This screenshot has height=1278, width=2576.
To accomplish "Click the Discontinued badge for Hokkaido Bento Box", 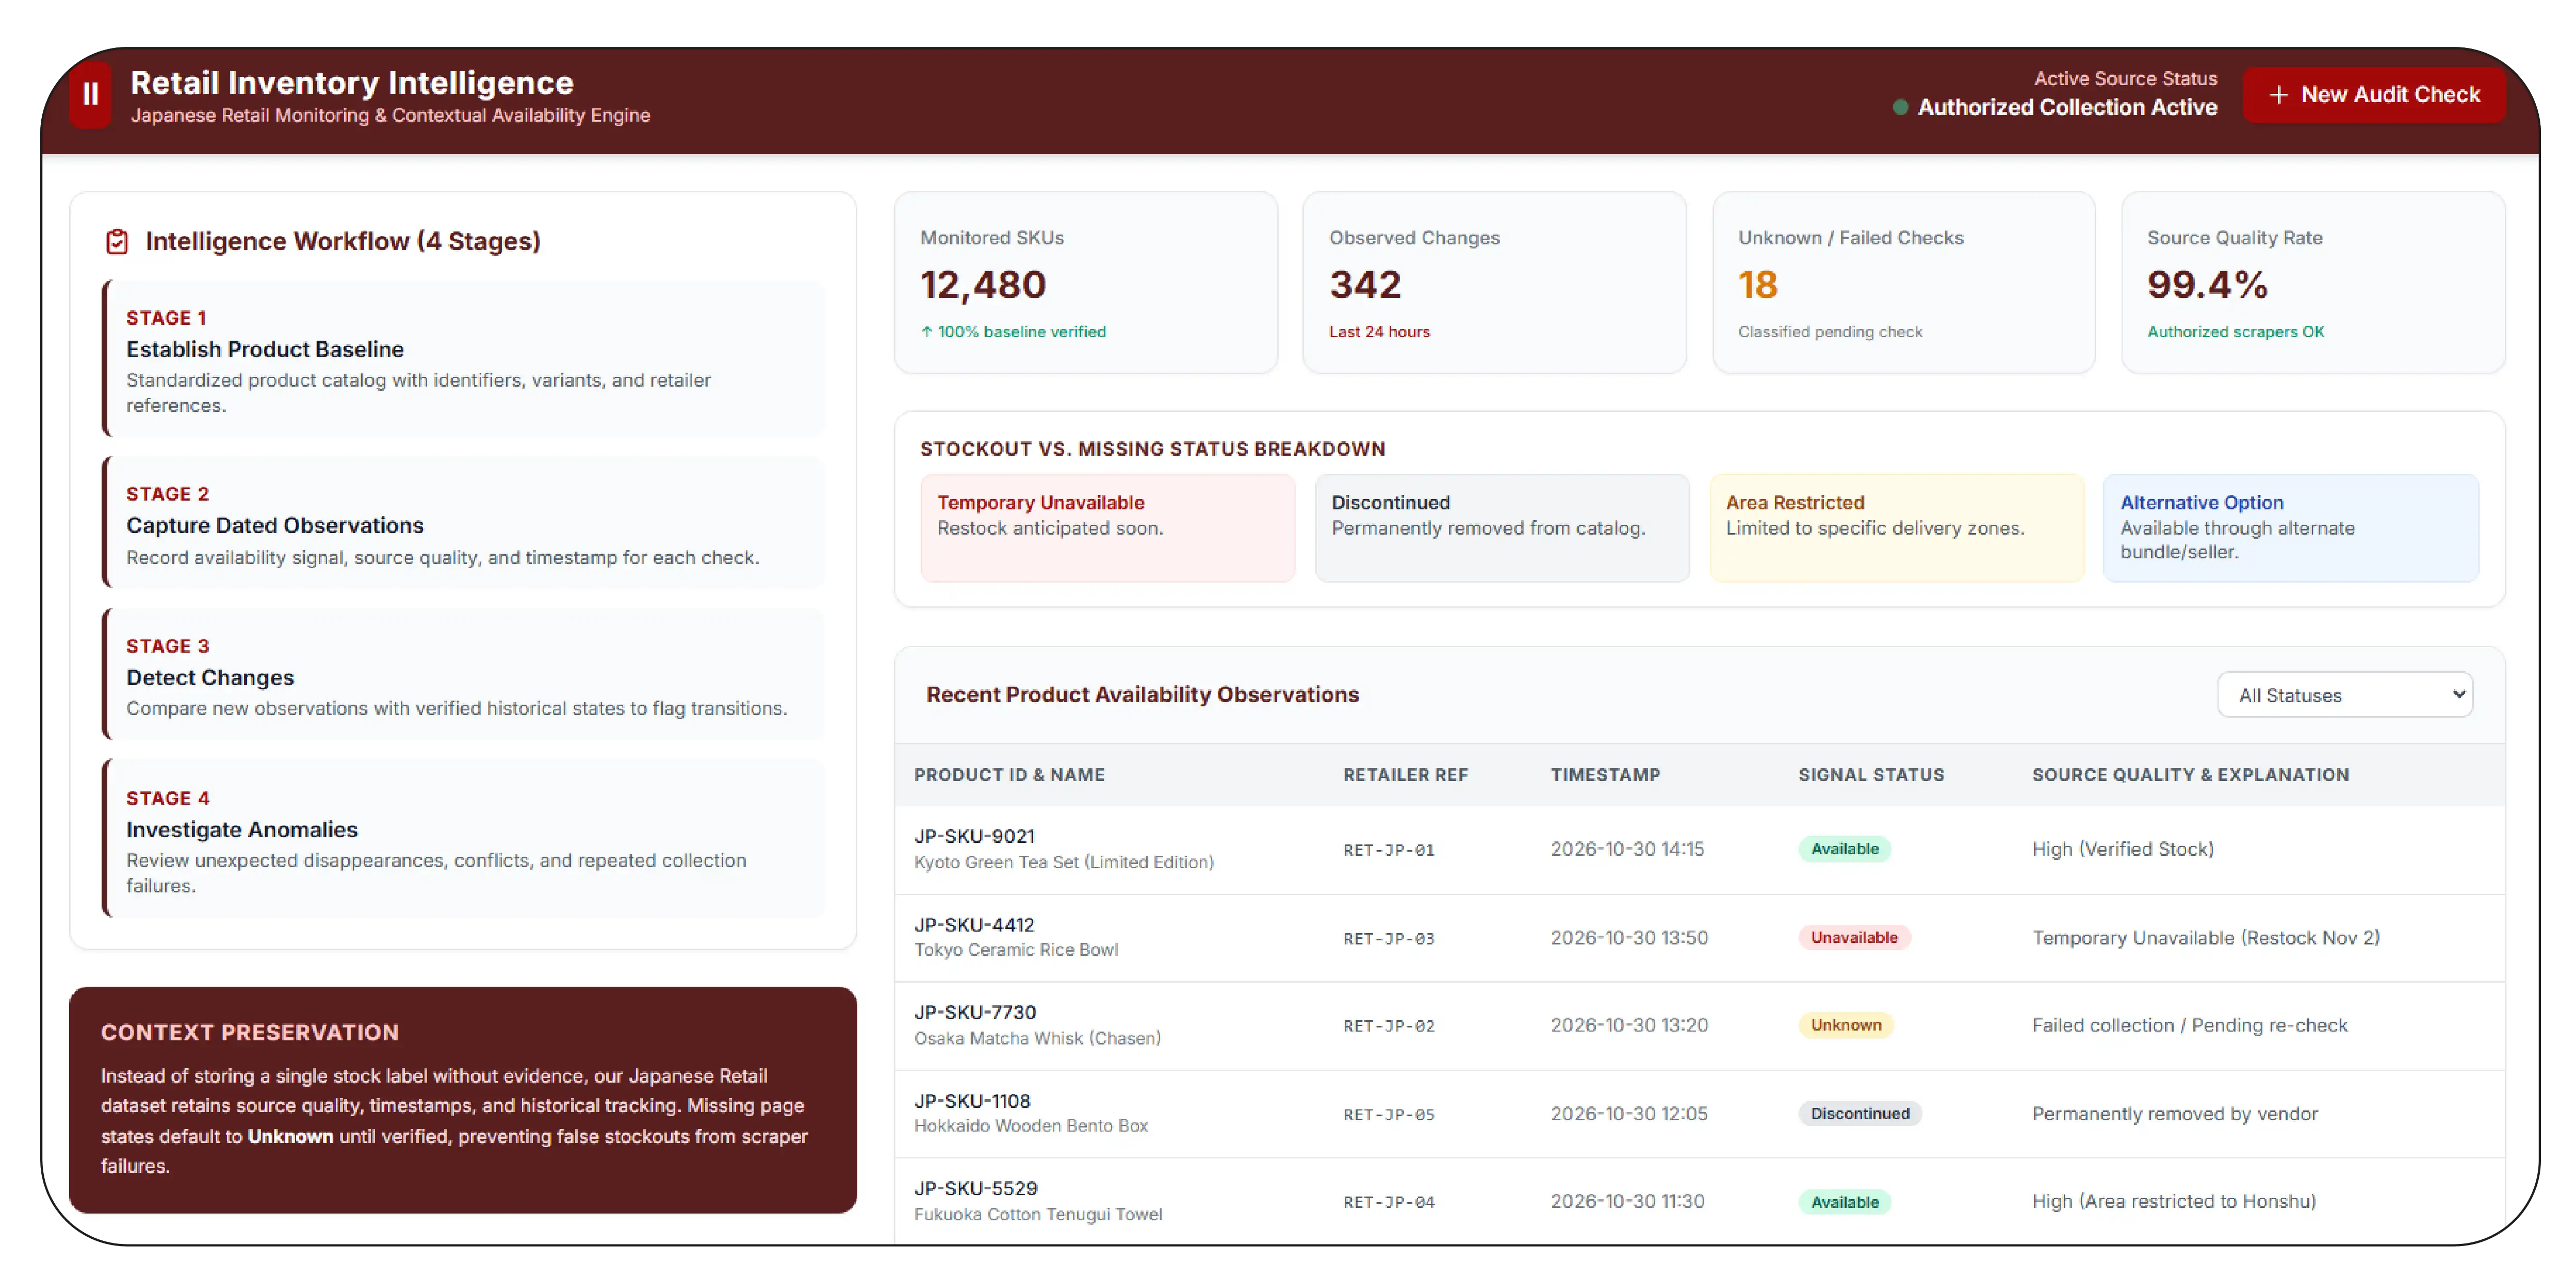I will tap(1860, 1113).
